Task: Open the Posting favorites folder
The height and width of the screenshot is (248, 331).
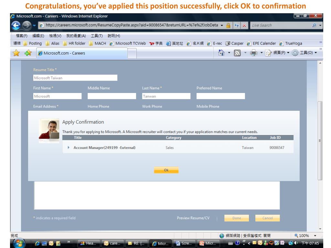Action: click(x=33, y=44)
